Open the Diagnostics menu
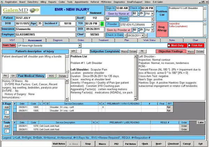 click(x=119, y=2)
